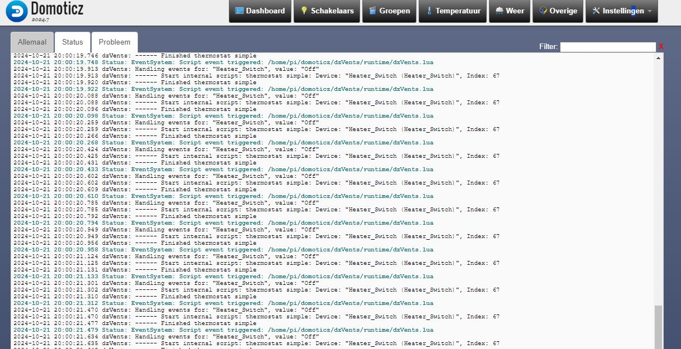
Task: Open the Temperatuur page
Action: click(x=453, y=11)
